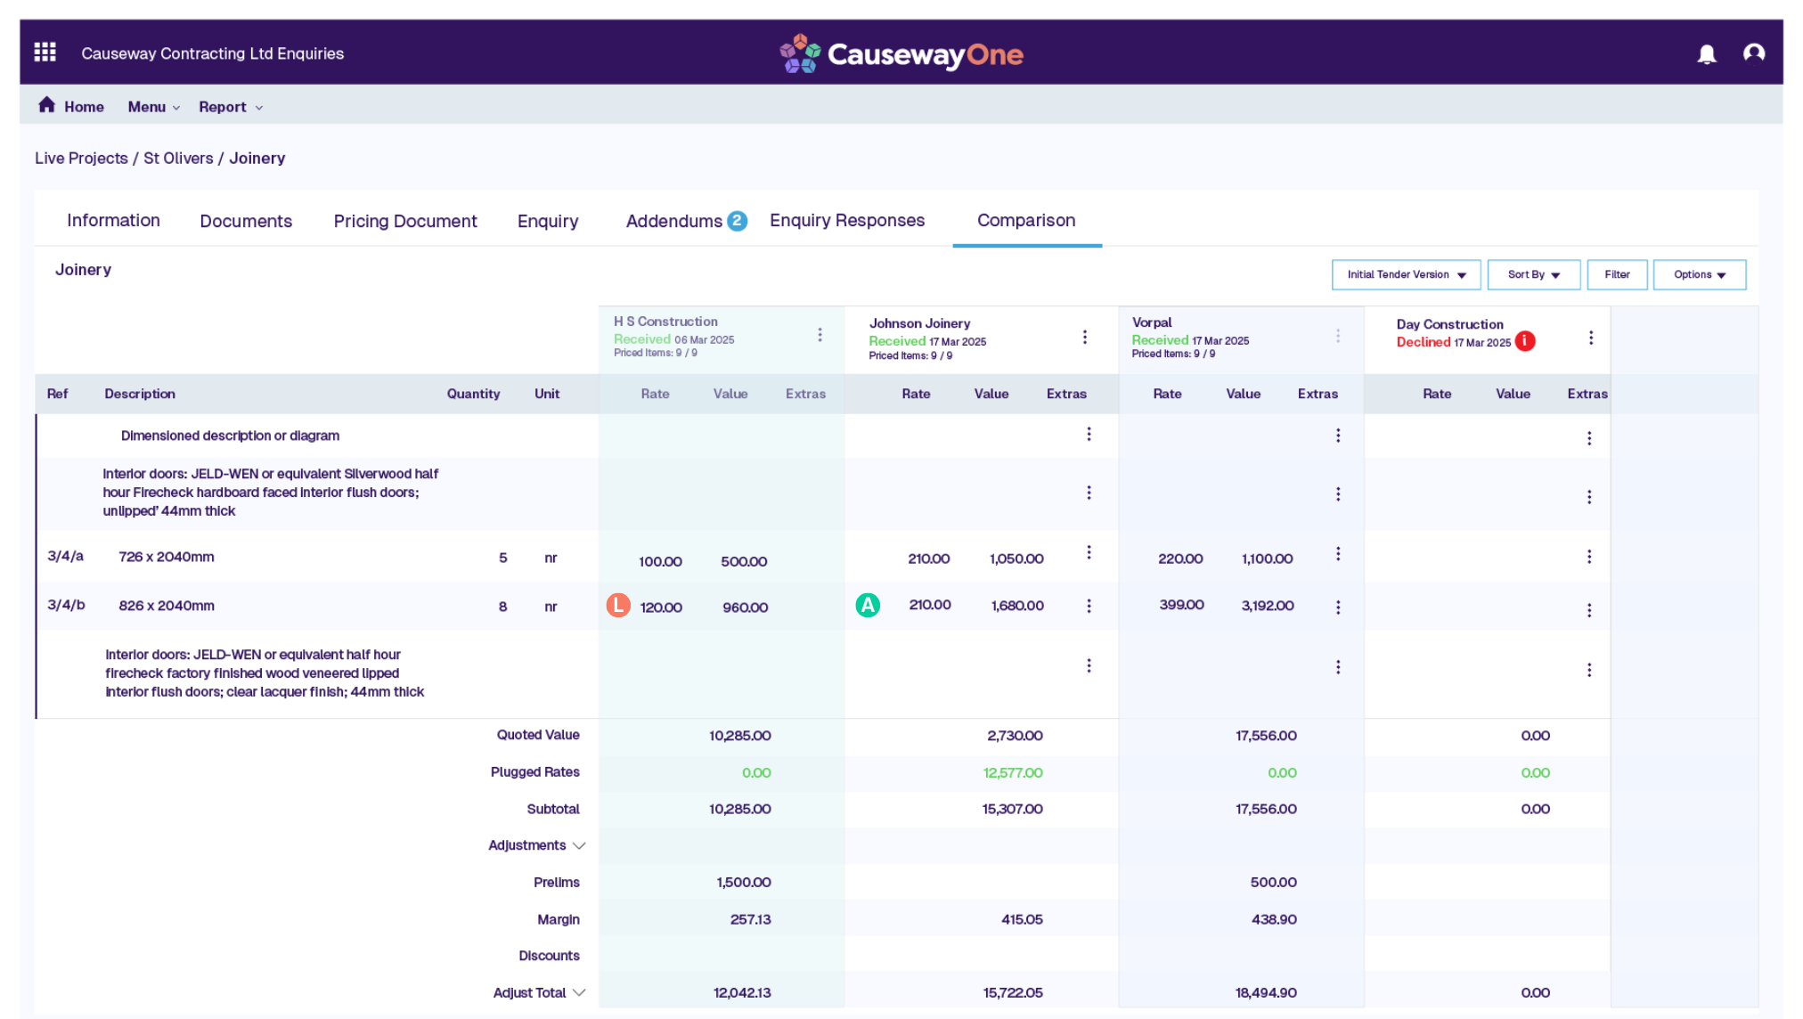Click the info icon next to Day Construction's Declined status
Viewport: 1803px width, 1019px height.
(1527, 341)
